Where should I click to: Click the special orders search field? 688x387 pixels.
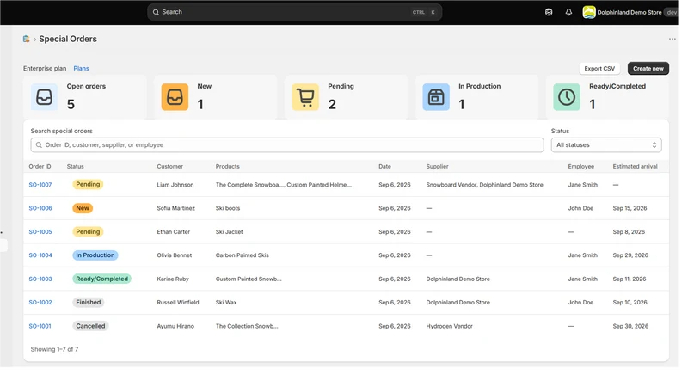click(287, 145)
